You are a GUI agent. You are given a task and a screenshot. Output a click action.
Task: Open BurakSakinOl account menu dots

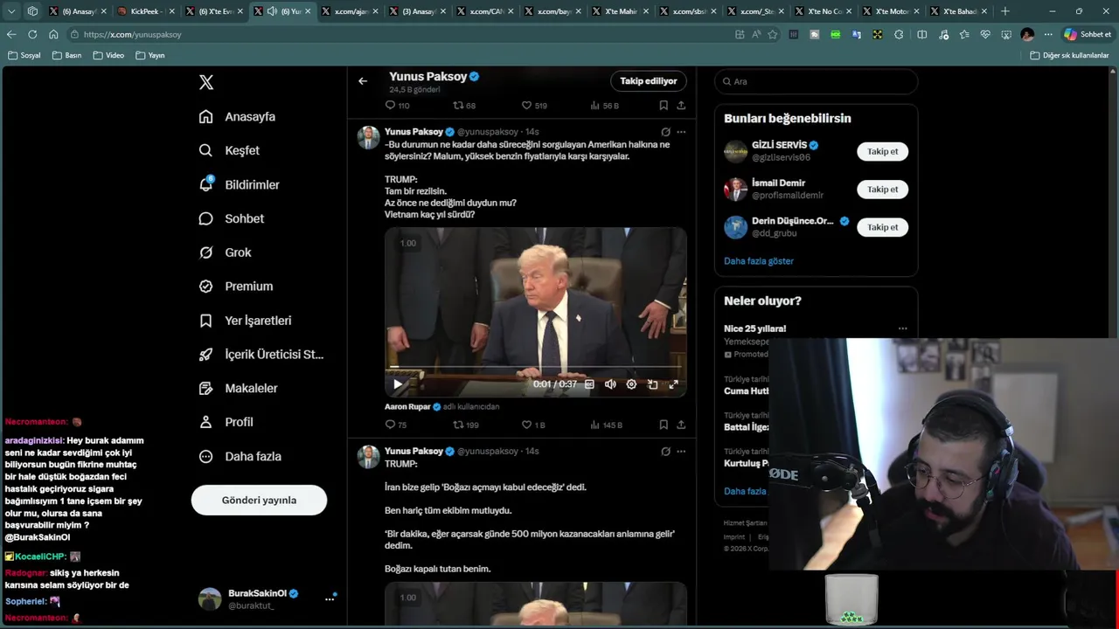click(330, 598)
